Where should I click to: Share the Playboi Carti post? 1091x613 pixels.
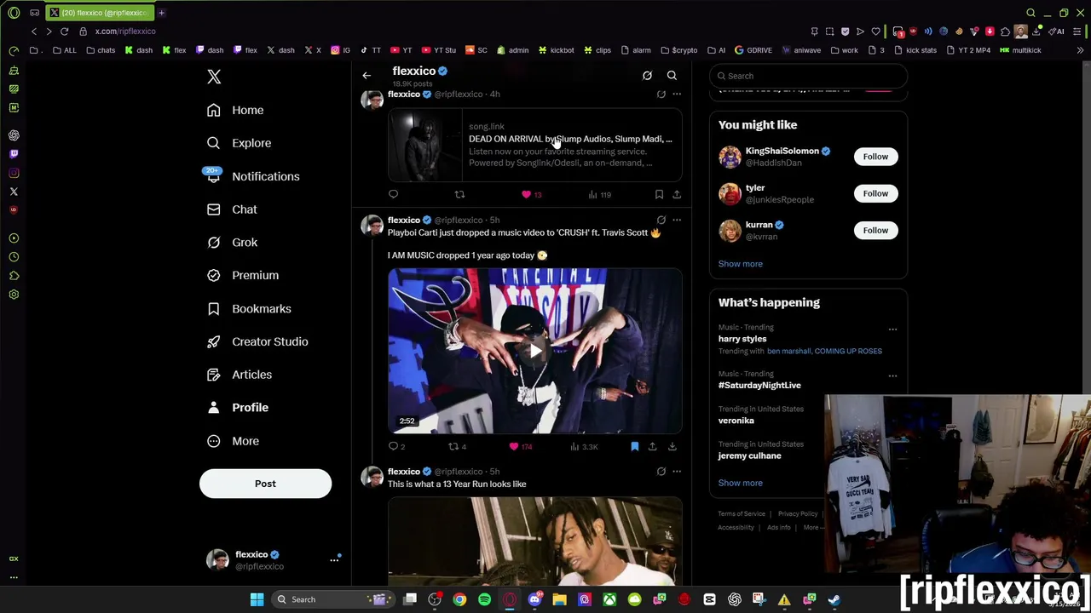point(652,447)
